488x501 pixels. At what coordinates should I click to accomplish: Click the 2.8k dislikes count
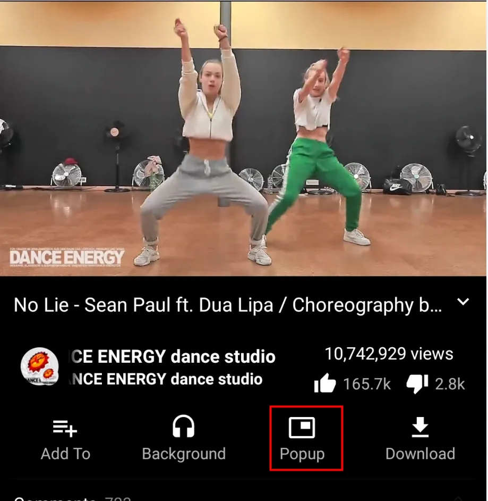[450, 384]
